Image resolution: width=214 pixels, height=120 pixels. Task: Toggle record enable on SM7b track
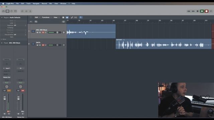coord(43,45)
